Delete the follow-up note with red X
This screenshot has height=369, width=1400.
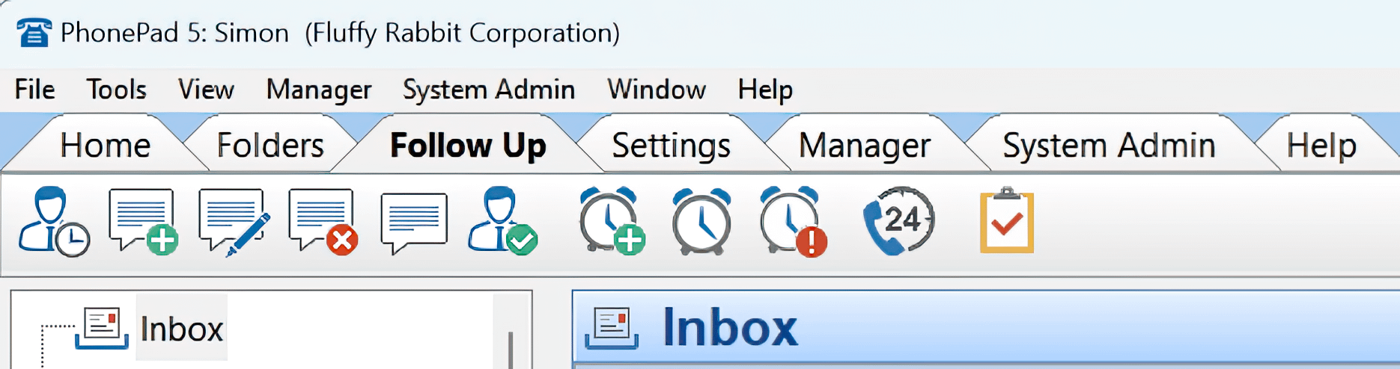(x=323, y=222)
